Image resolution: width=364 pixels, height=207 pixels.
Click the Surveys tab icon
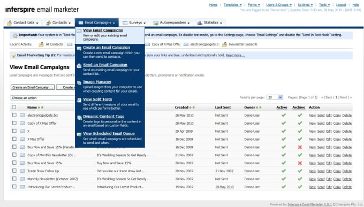[125, 23]
